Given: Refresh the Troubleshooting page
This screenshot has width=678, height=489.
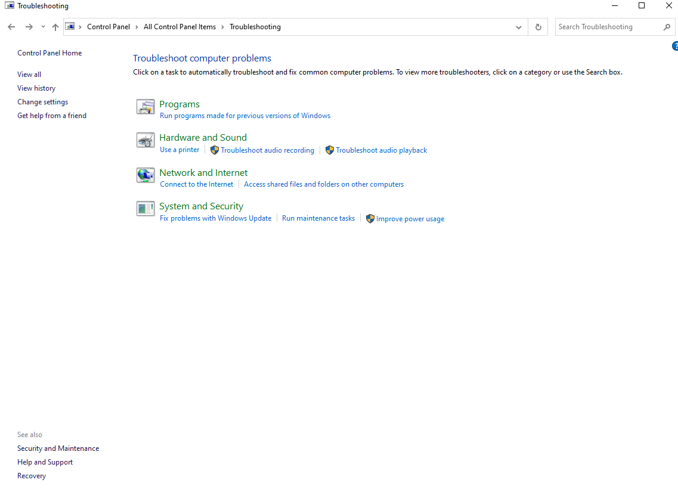Looking at the screenshot, I should click(x=538, y=27).
